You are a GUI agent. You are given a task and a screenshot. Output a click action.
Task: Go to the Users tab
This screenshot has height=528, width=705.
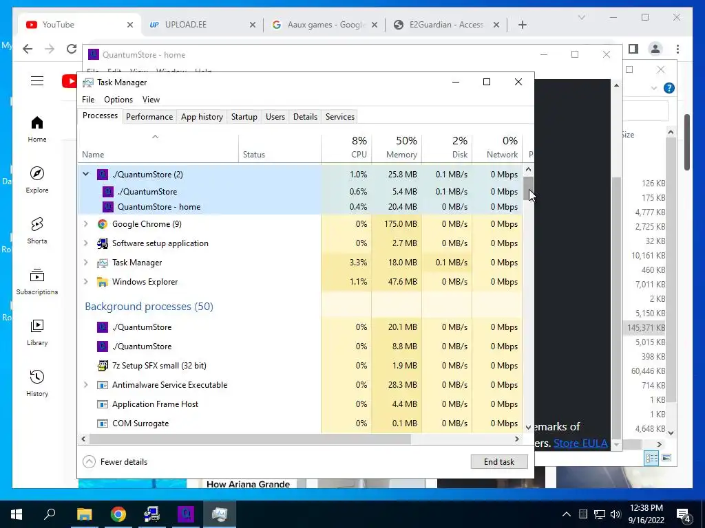[275, 117]
